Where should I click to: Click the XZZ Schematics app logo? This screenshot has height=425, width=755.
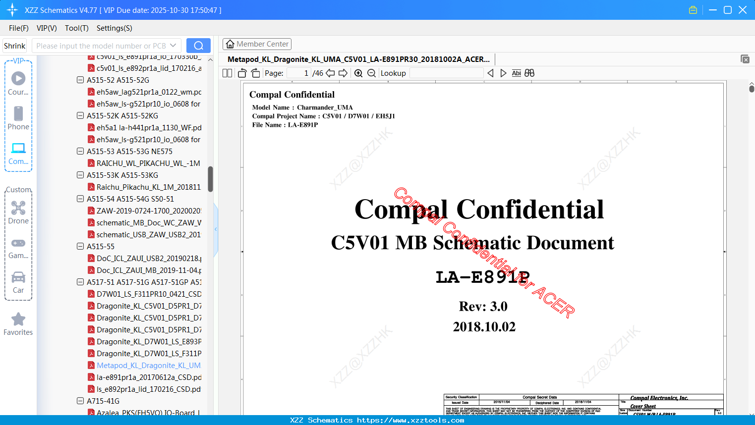tap(12, 10)
